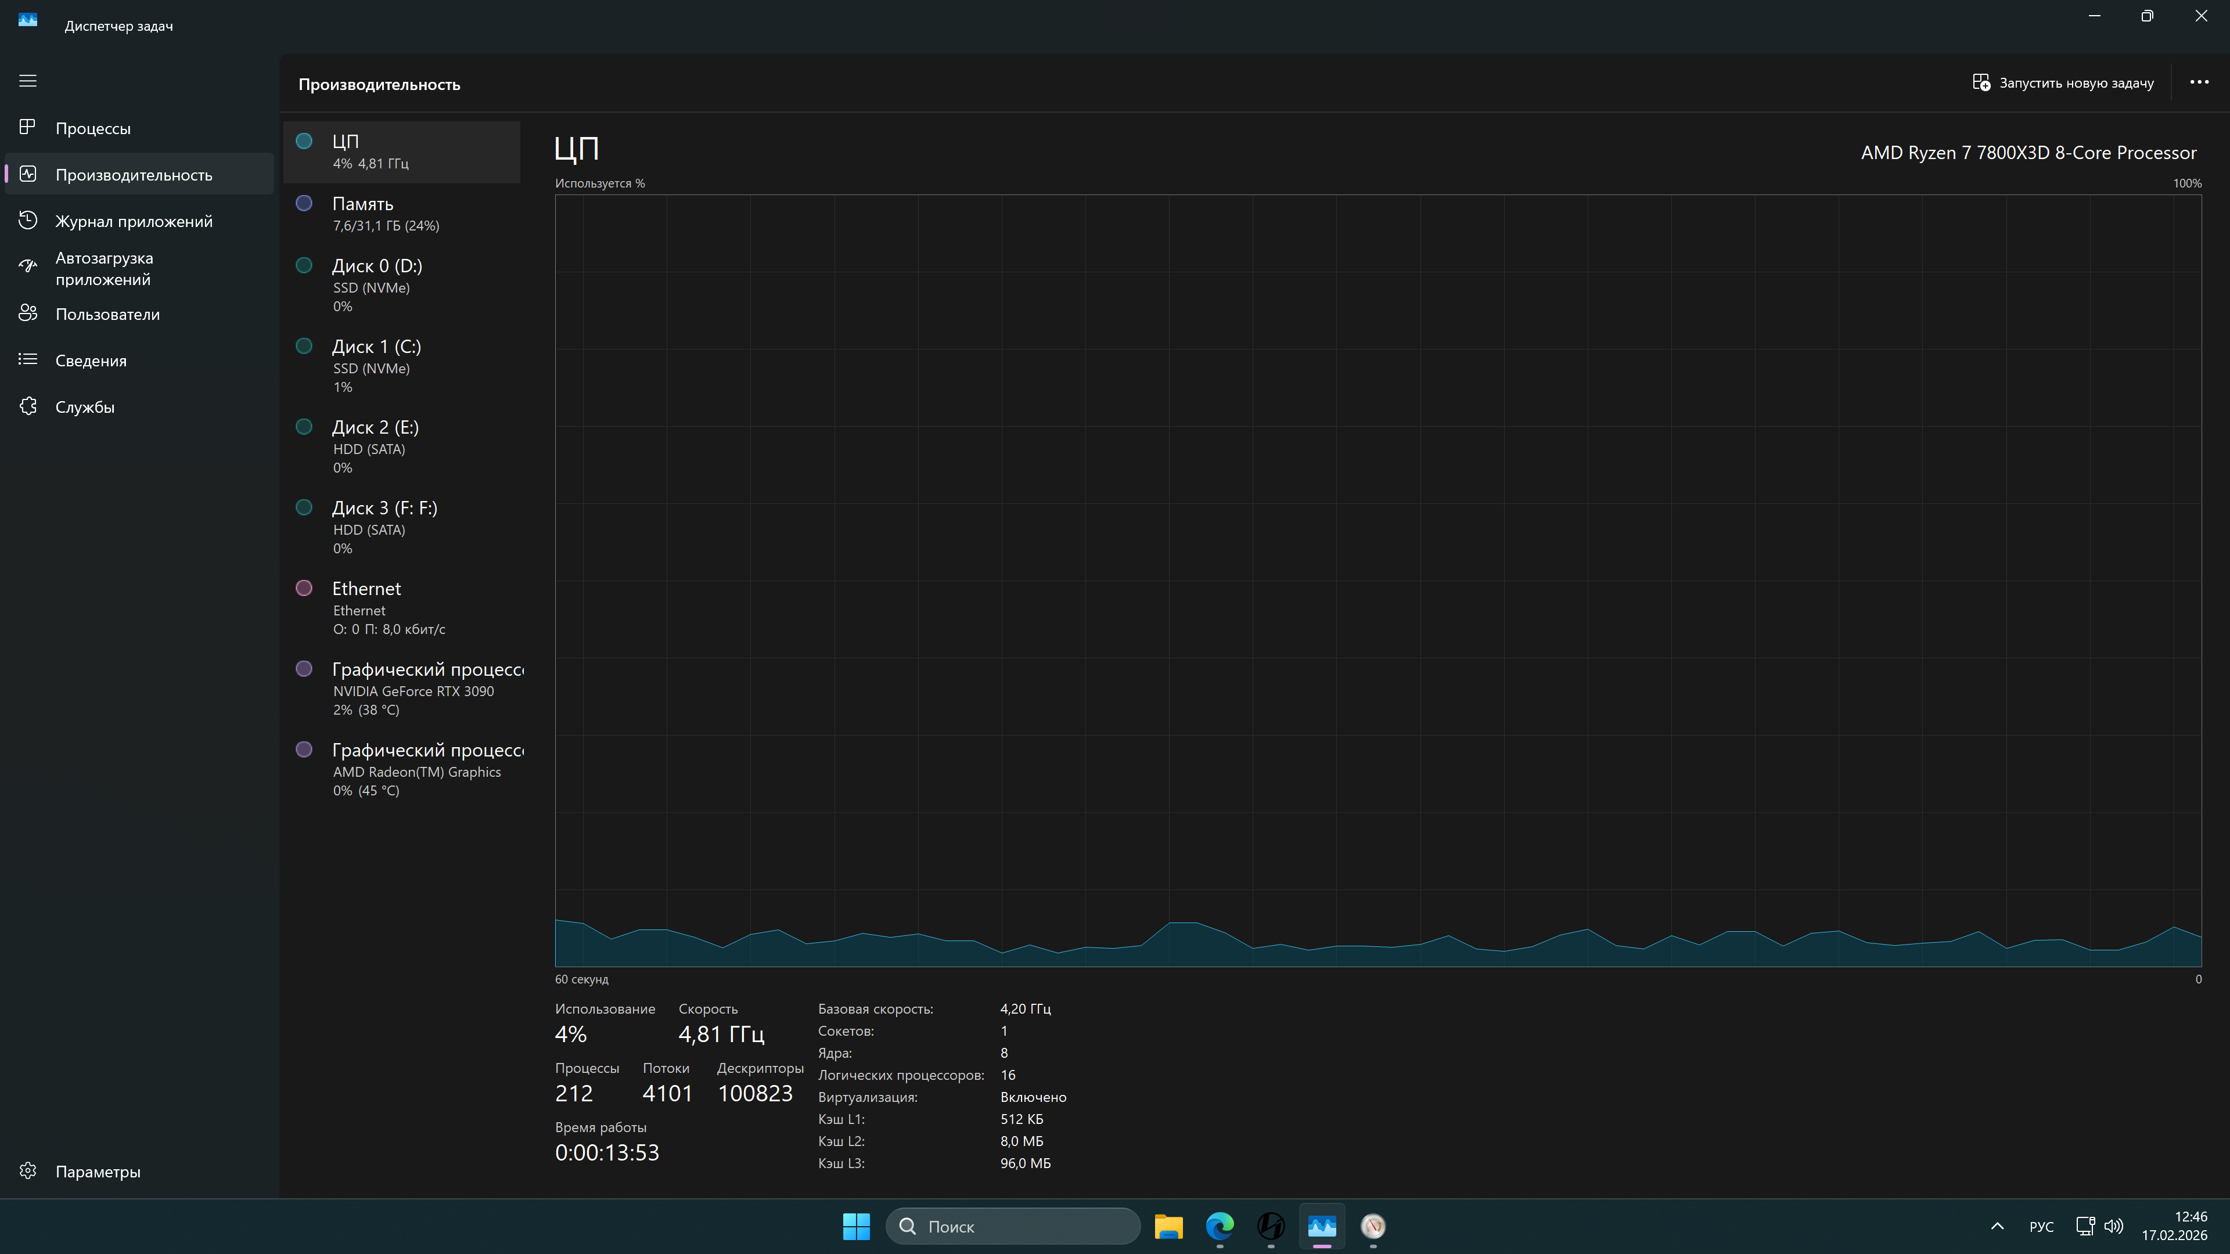2230x1254 pixels.
Task: Click Run new task button
Action: pos(2063,83)
